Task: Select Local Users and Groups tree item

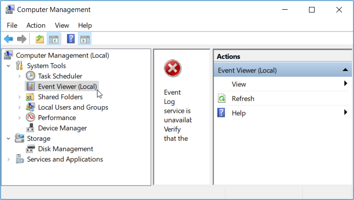Action: (73, 107)
